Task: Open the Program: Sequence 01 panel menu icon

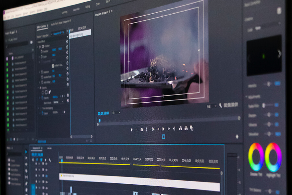Action: (x=112, y=11)
